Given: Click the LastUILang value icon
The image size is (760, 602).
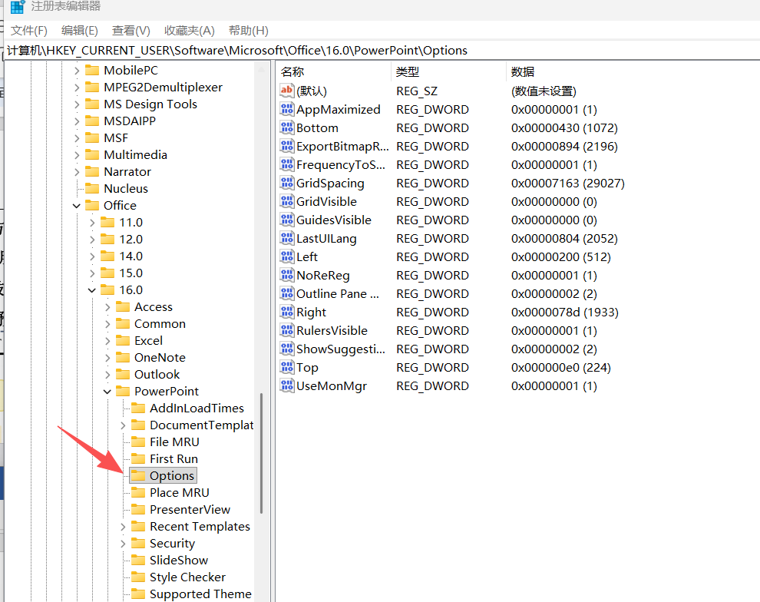Looking at the screenshot, I should point(287,239).
